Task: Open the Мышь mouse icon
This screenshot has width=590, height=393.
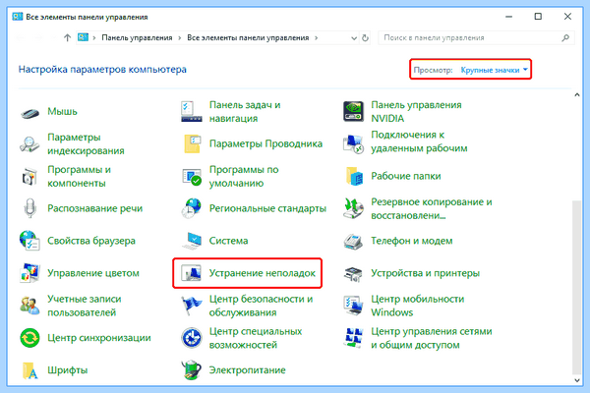Action: point(29,112)
